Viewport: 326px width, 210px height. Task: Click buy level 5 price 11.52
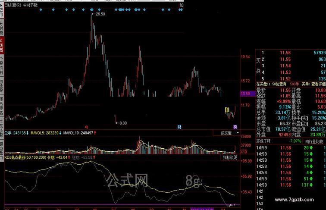coord(285,79)
